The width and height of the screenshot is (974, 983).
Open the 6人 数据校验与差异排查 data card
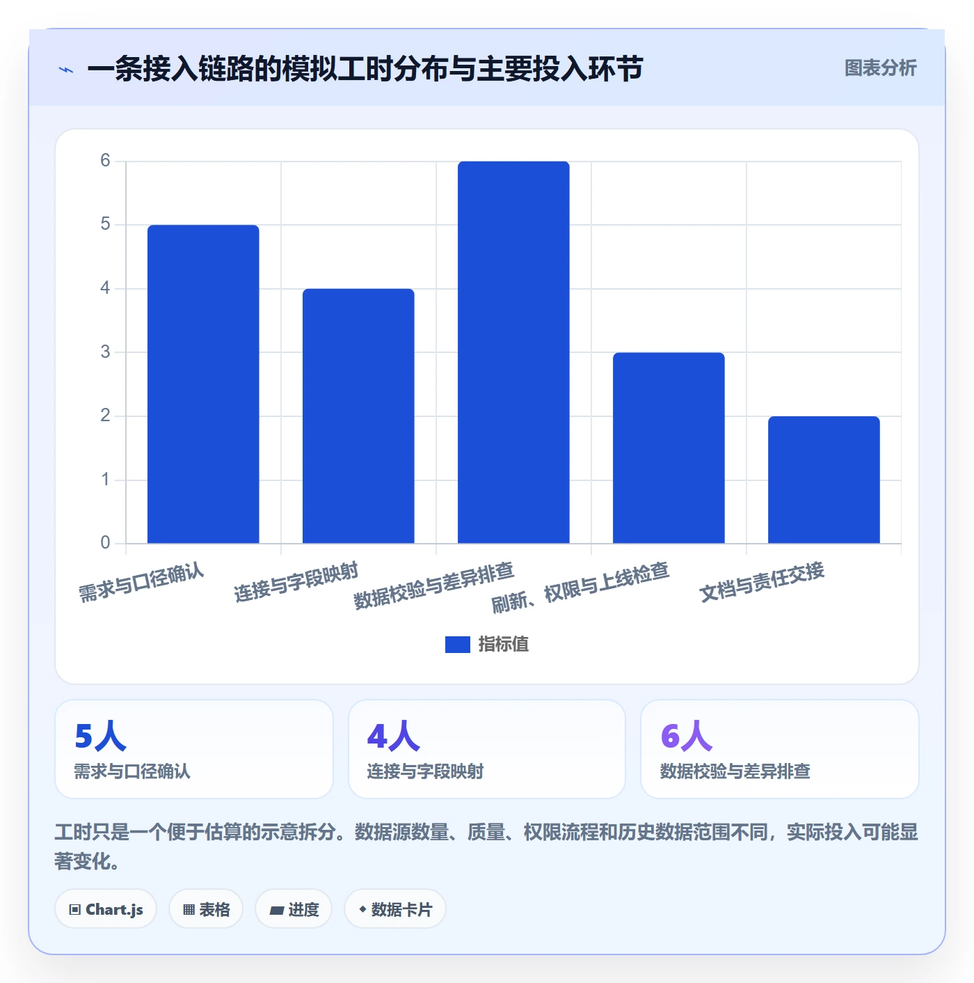click(780, 749)
